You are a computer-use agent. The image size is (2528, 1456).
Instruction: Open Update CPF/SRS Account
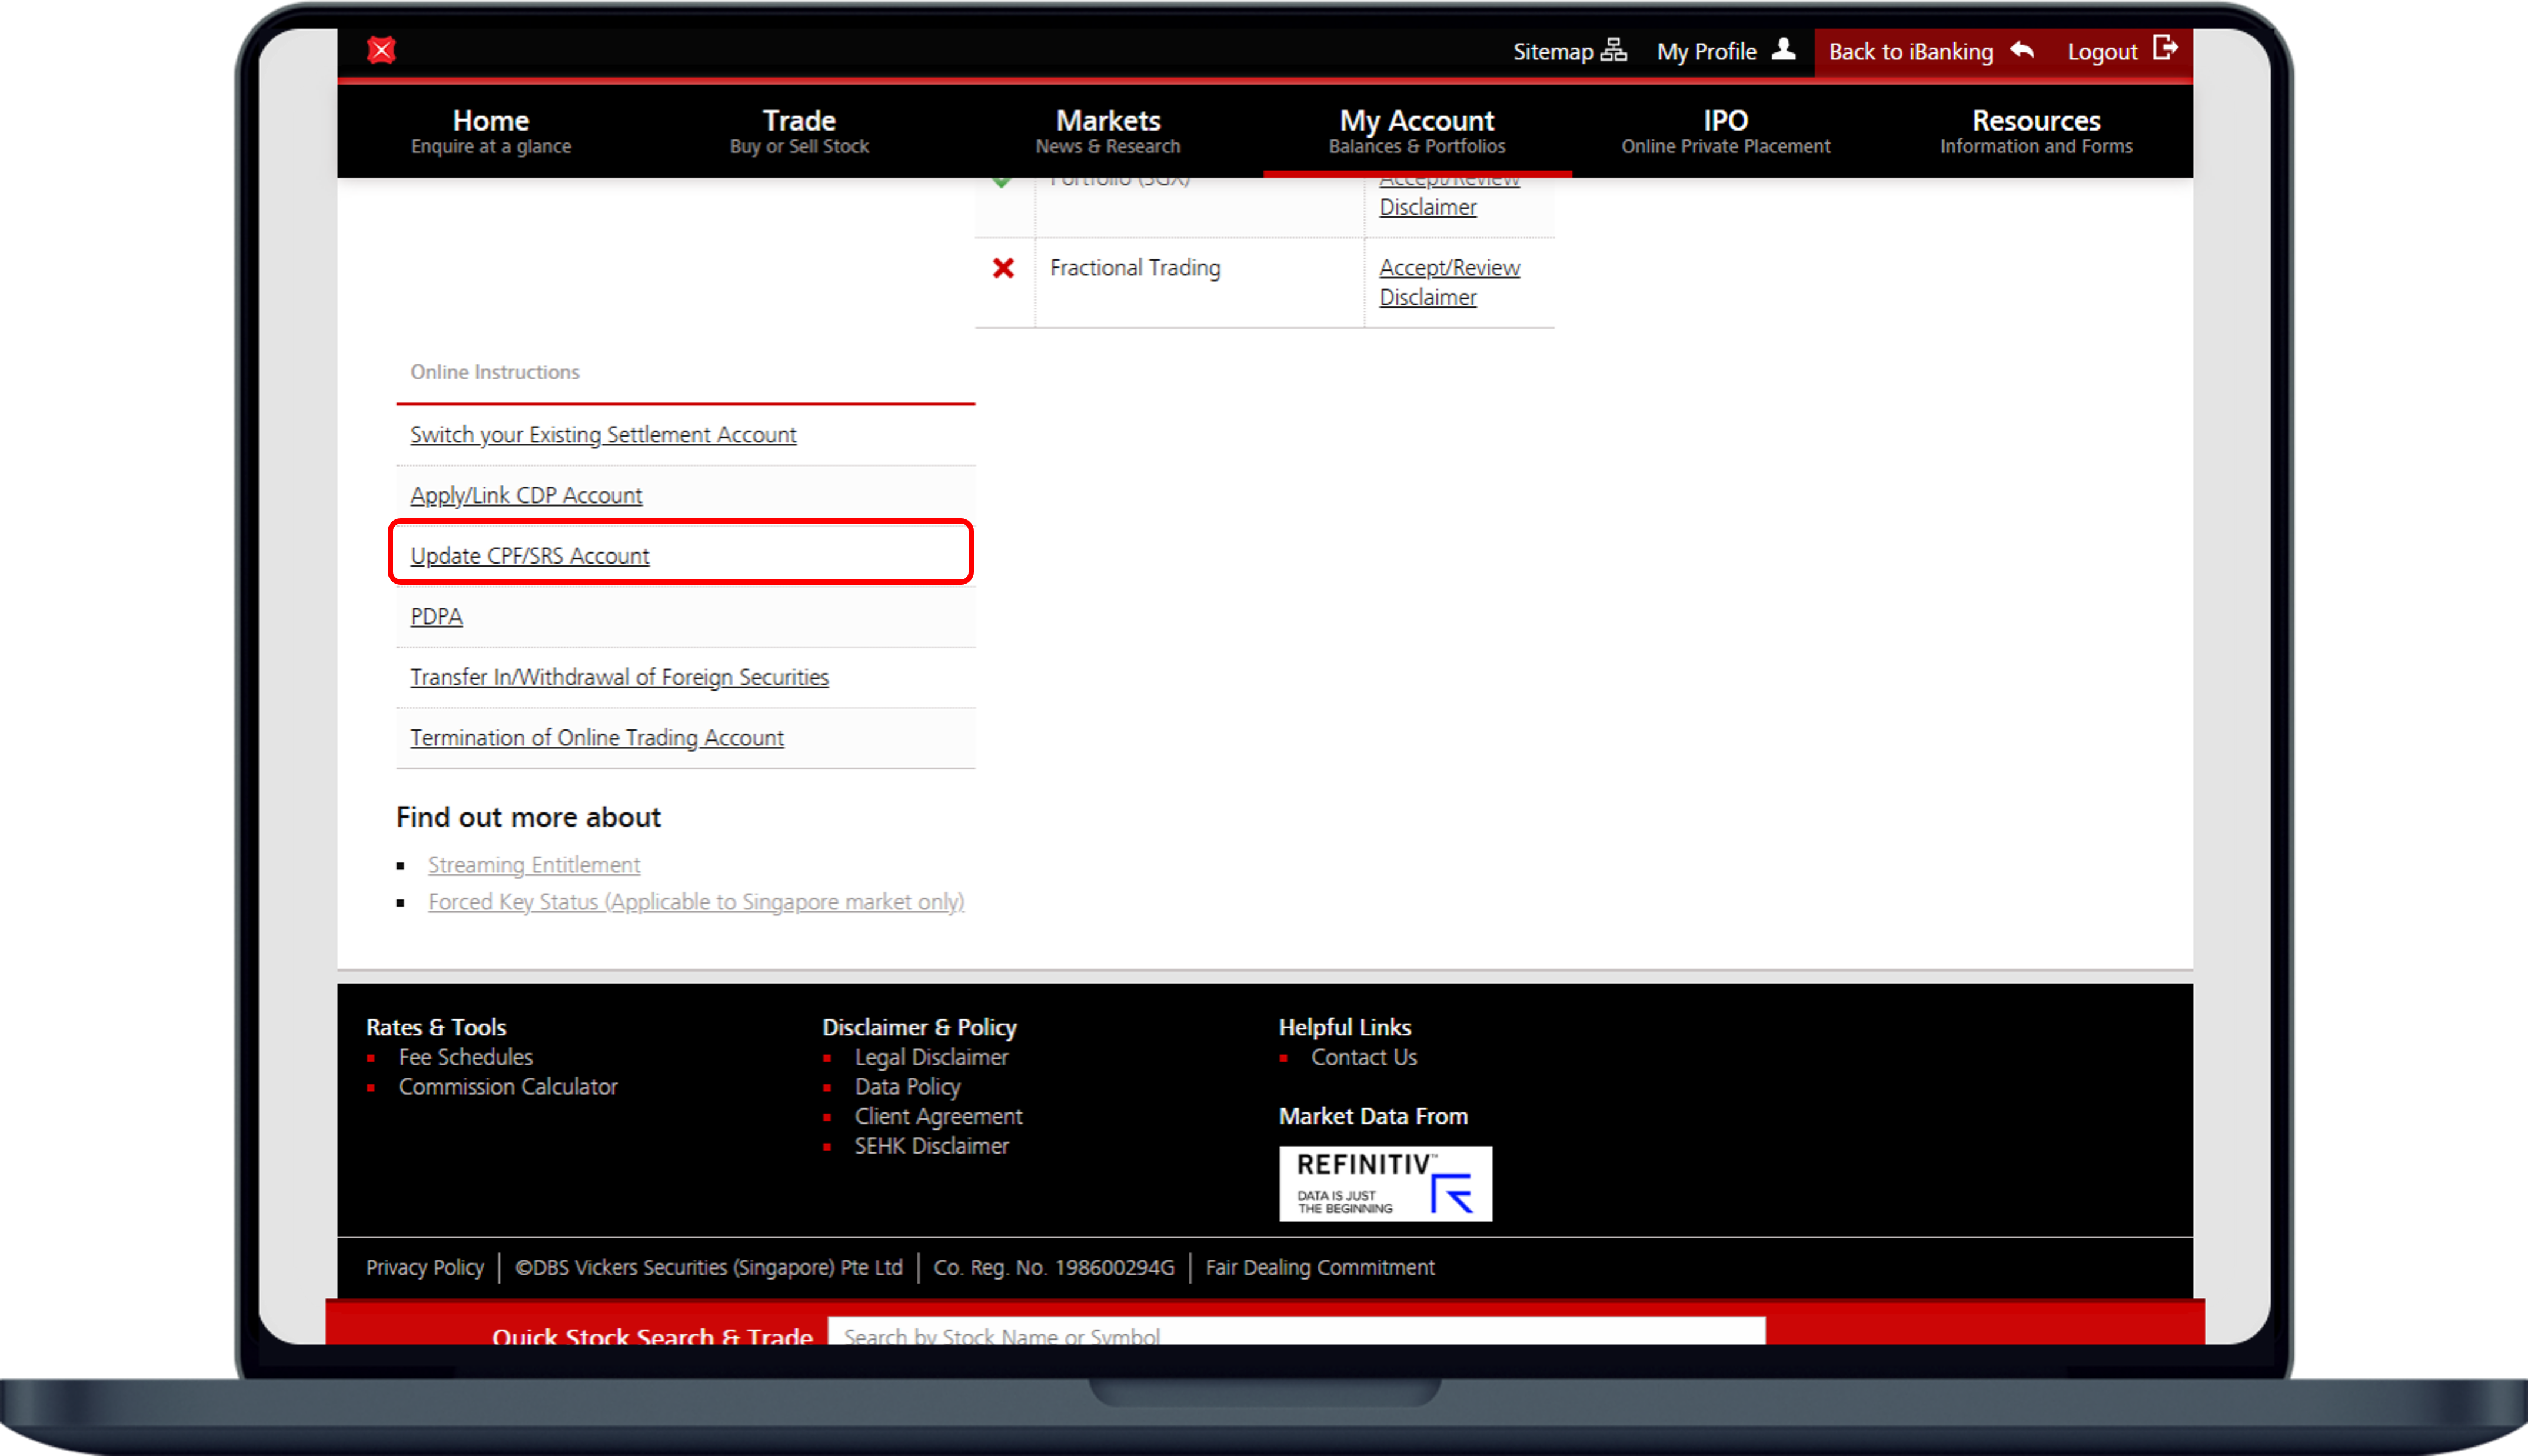[530, 555]
